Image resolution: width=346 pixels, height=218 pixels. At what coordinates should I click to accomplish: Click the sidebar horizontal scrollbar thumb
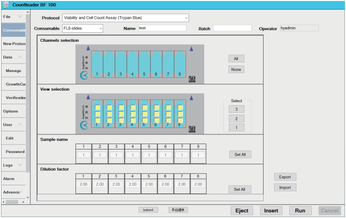[12, 202]
